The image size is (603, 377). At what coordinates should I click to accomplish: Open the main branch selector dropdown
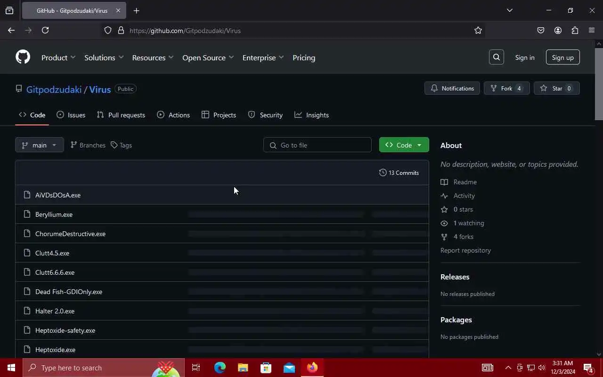pyautogui.click(x=40, y=145)
